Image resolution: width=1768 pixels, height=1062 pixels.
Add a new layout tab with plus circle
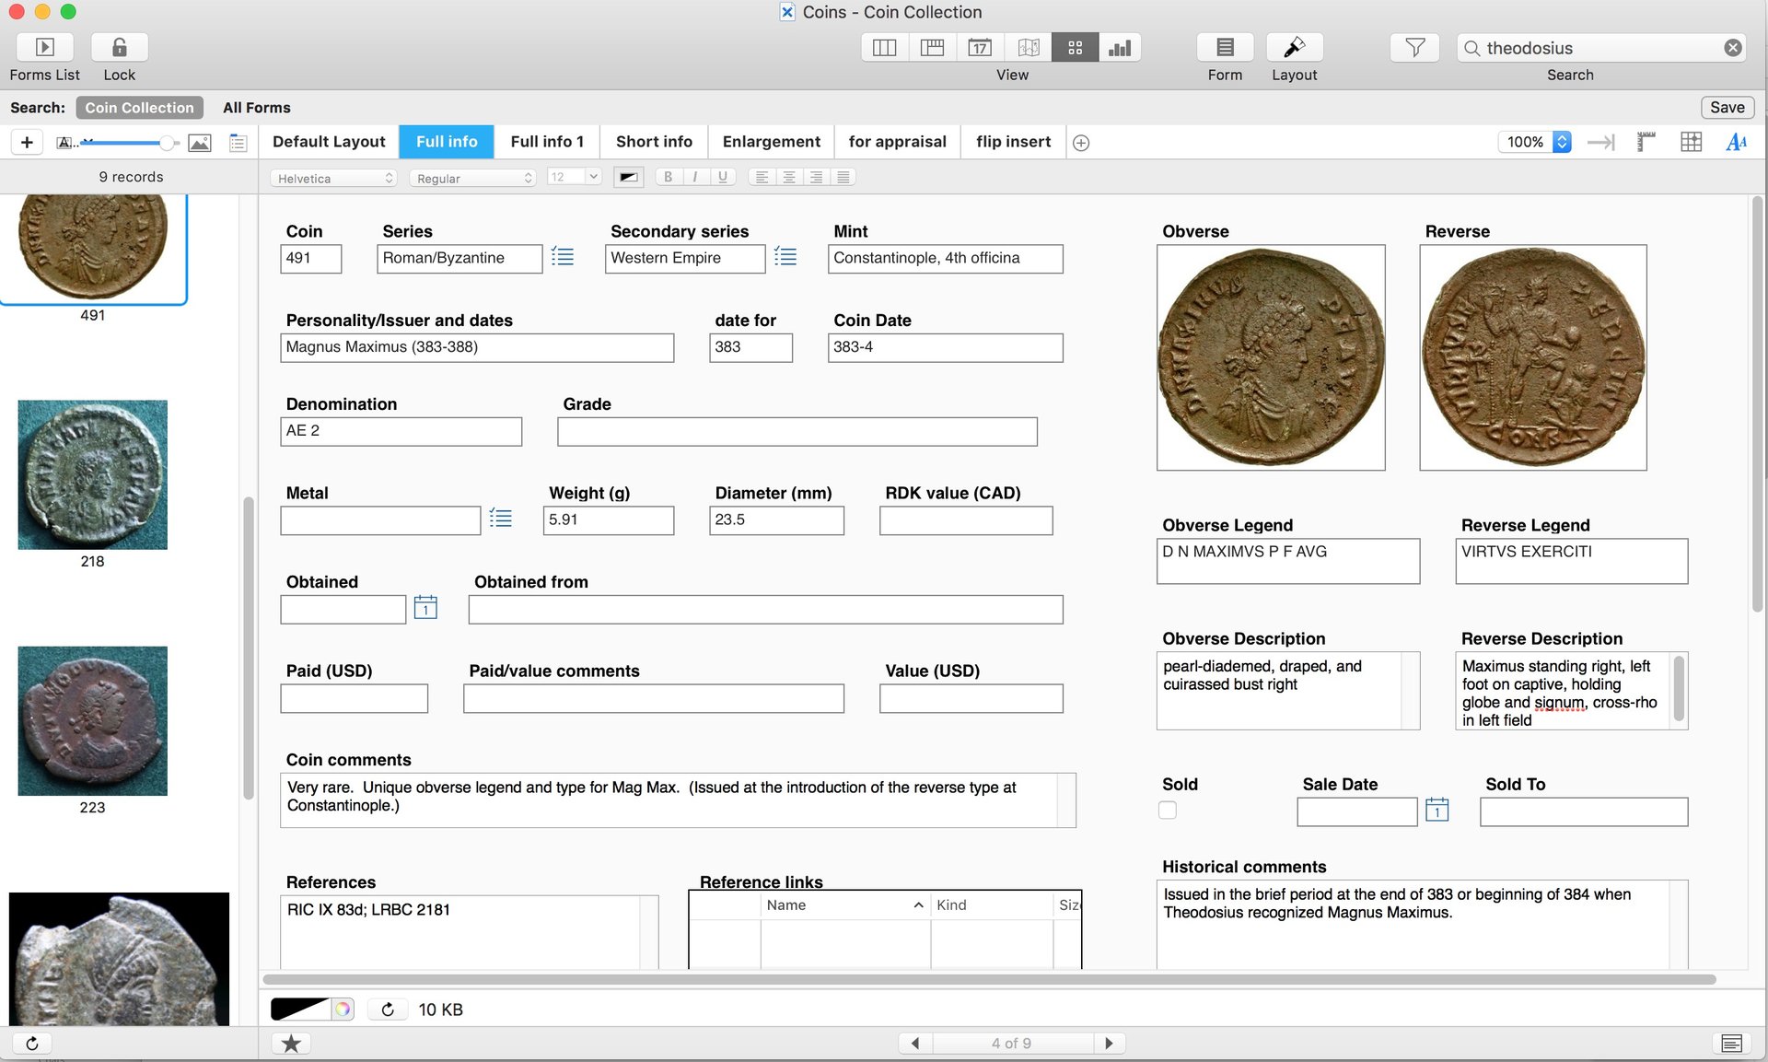pos(1081,143)
